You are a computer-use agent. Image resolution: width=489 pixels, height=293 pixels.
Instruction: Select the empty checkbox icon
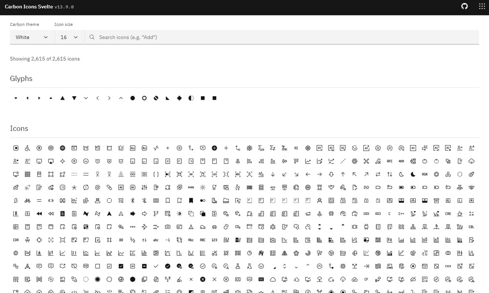pos(98,266)
